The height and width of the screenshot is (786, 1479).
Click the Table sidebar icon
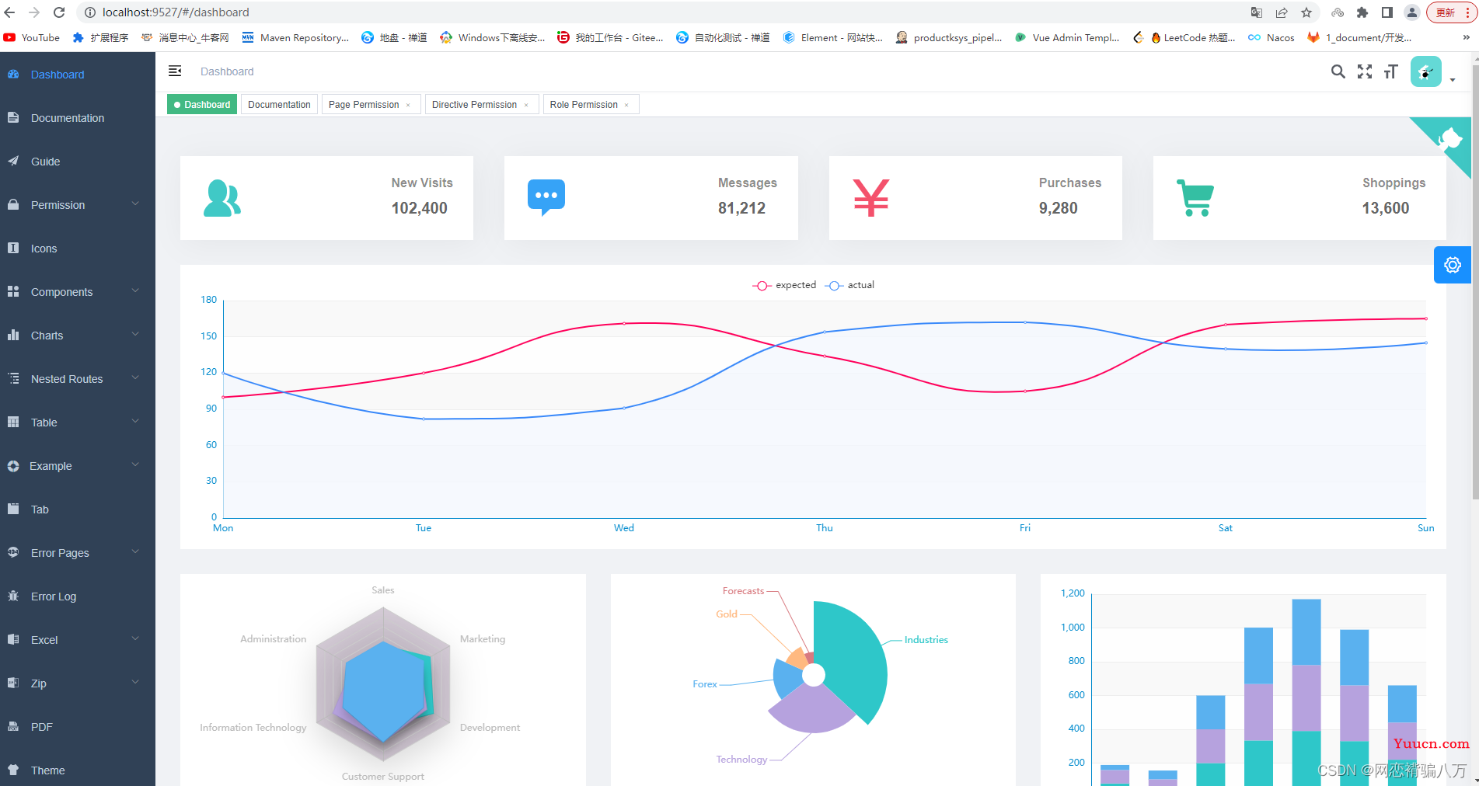click(x=13, y=423)
